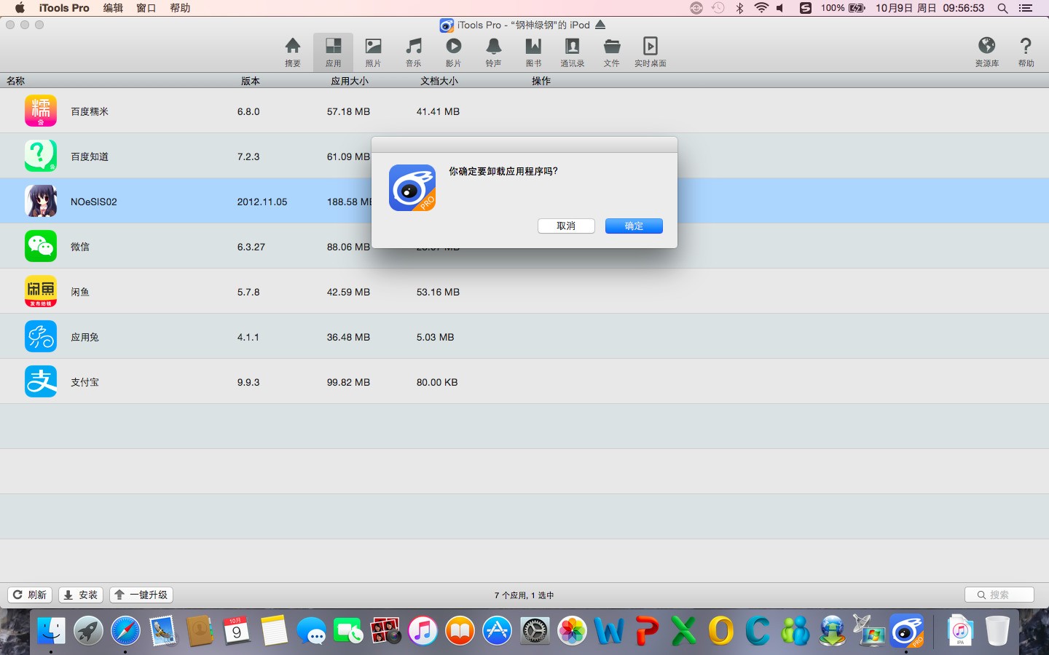Click the 闲鱼 document size 53.16 MB
The height and width of the screenshot is (655, 1049).
(438, 292)
